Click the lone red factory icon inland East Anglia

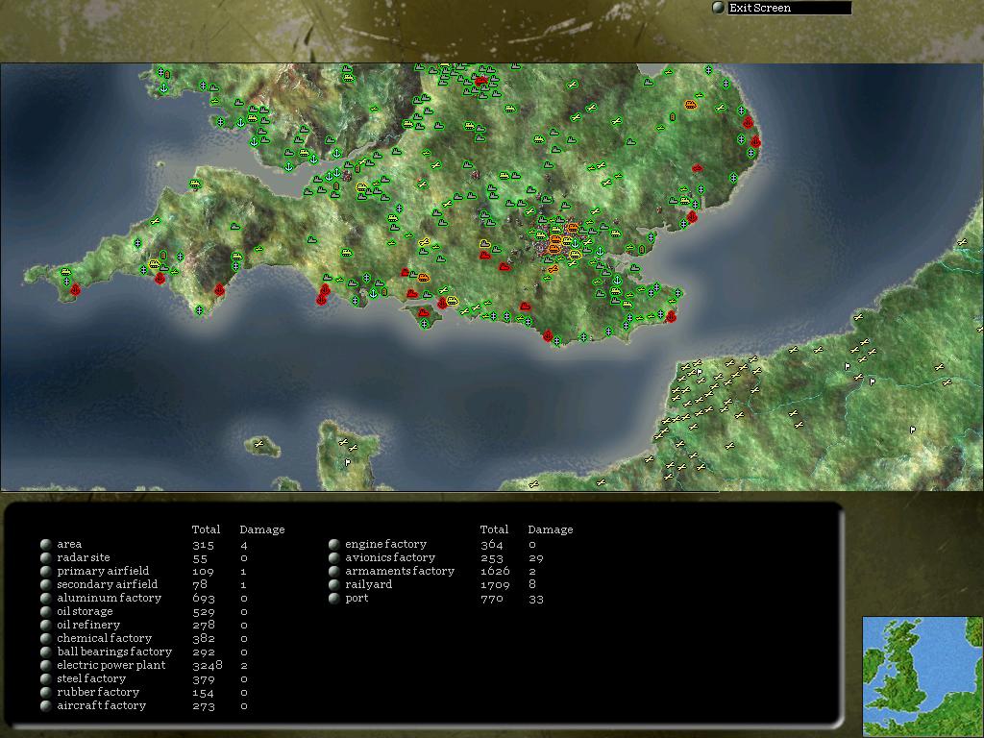697,168
